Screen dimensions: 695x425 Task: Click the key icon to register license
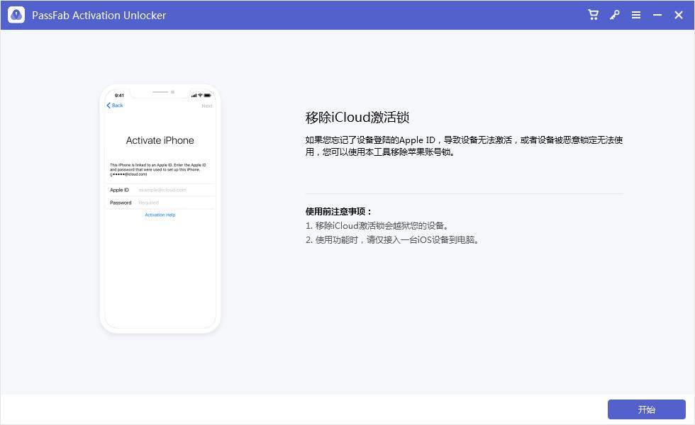tap(614, 14)
